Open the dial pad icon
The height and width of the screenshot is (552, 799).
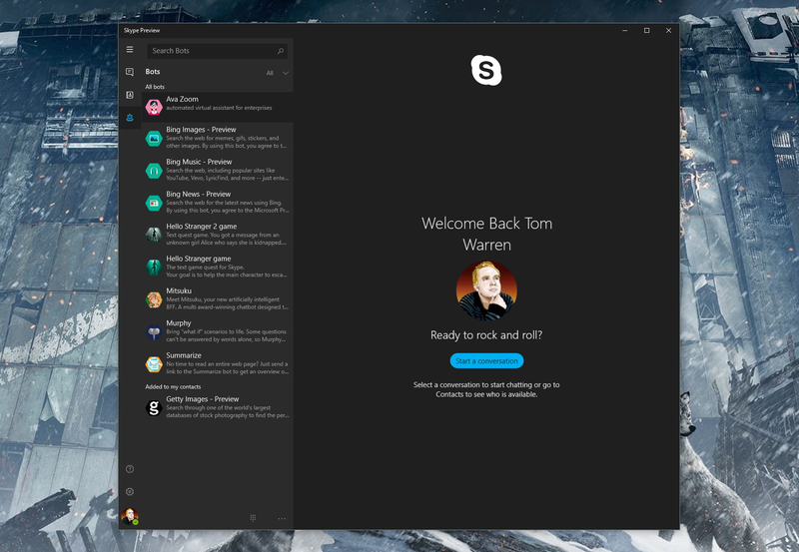(253, 518)
